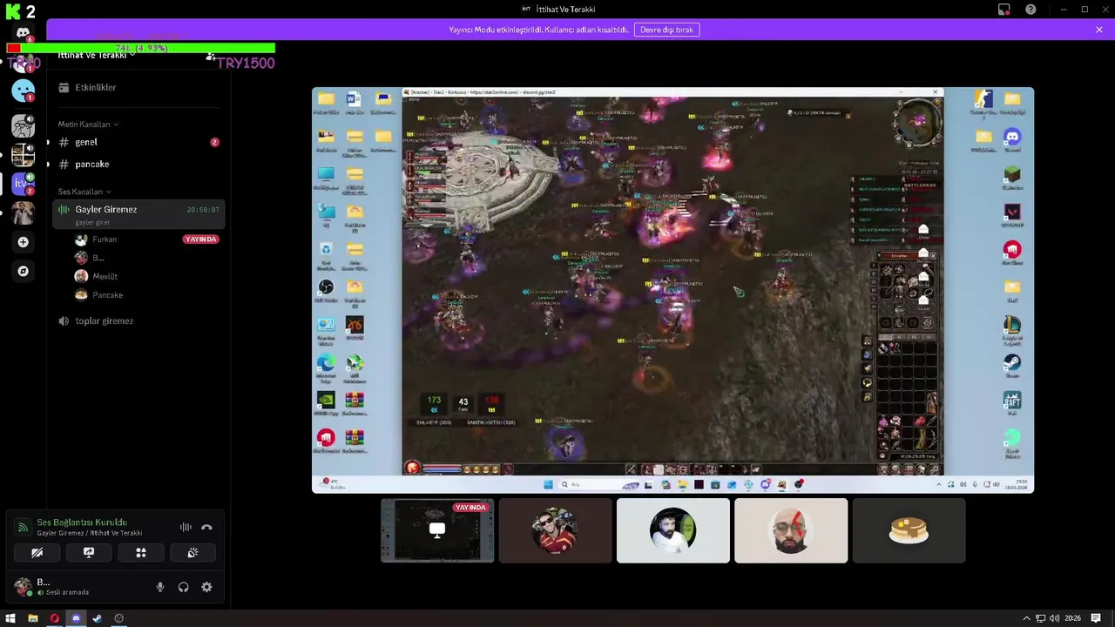Click the 20:50:07 voice channel timer
Image resolution: width=1115 pixels, height=627 pixels.
point(203,210)
